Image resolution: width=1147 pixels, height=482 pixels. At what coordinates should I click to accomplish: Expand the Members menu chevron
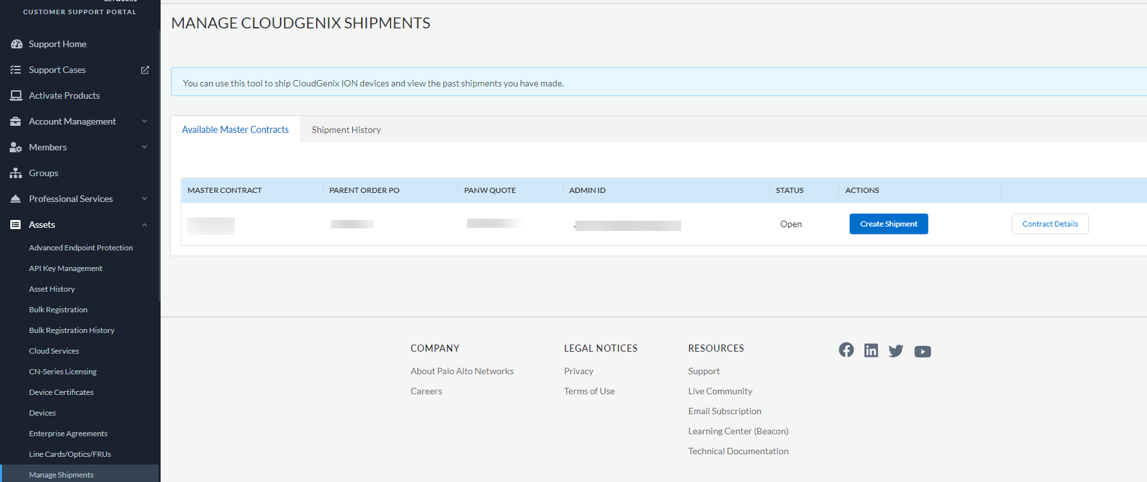[145, 147]
